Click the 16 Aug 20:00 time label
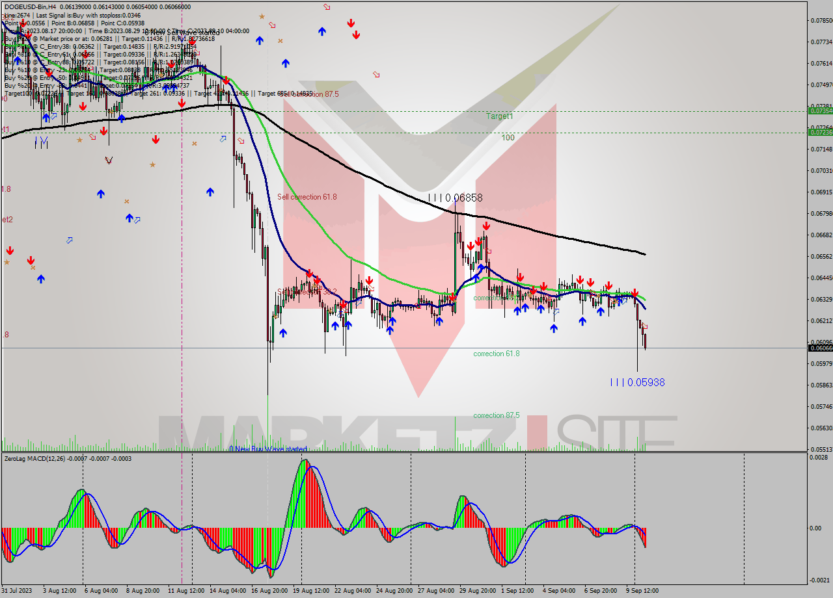The image size is (833, 598). pyautogui.click(x=269, y=591)
